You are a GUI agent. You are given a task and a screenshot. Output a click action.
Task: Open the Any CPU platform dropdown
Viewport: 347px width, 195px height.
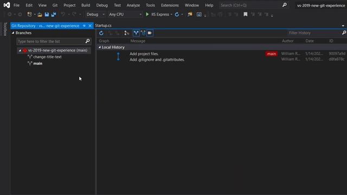tap(125, 15)
